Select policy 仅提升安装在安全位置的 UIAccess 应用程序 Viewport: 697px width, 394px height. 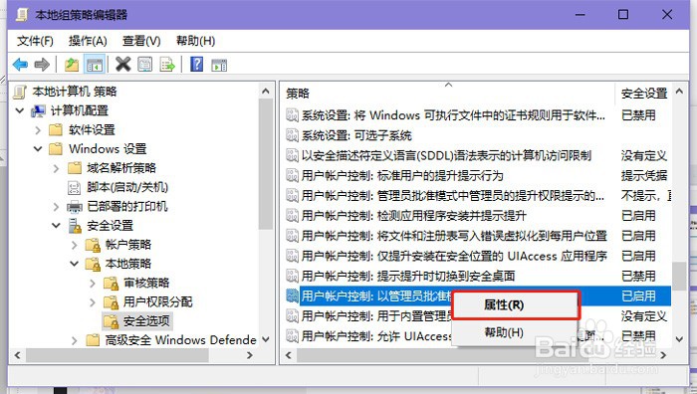[454, 256]
